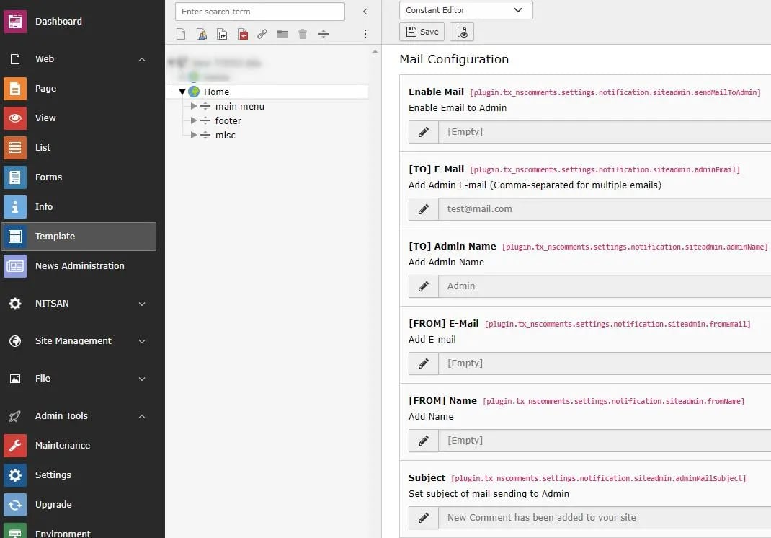This screenshot has width=771, height=538.
Task: Expand the misc tree node
Action: pos(194,135)
